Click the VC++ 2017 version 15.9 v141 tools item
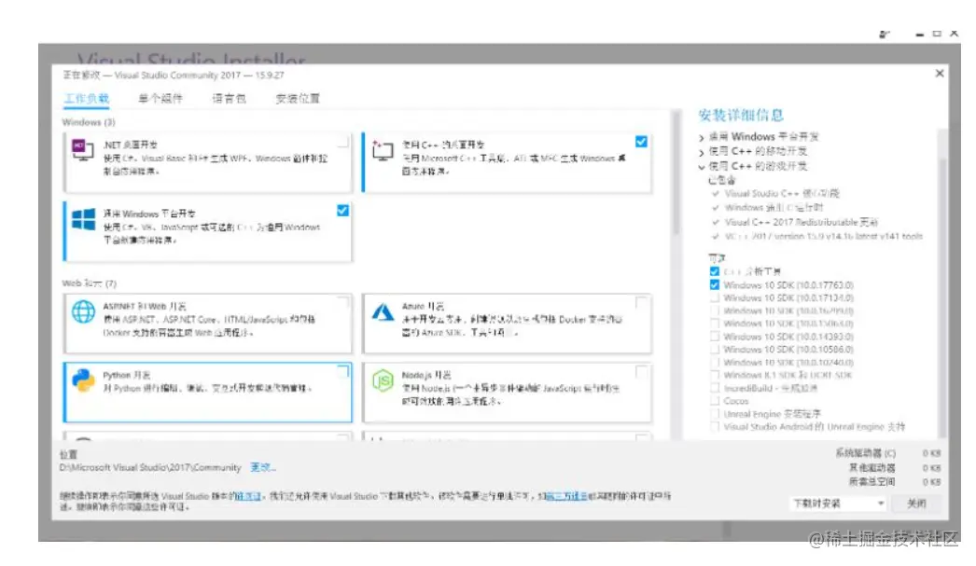Viewport: 976px width, 566px height. (824, 236)
